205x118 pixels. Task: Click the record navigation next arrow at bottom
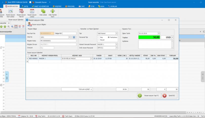pos(196,112)
